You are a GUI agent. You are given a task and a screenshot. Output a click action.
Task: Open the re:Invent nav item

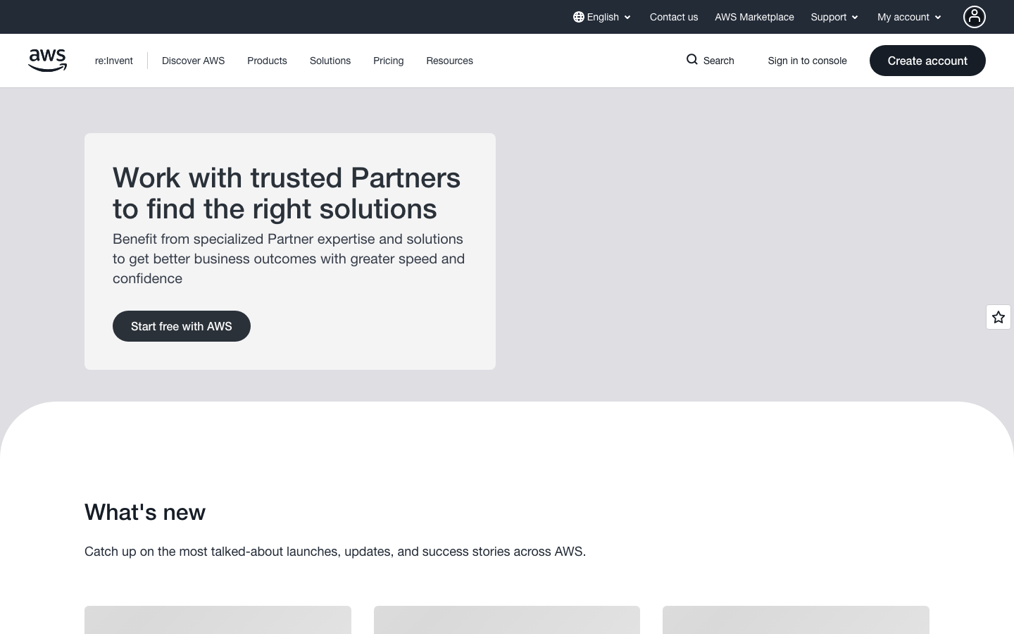point(114,61)
